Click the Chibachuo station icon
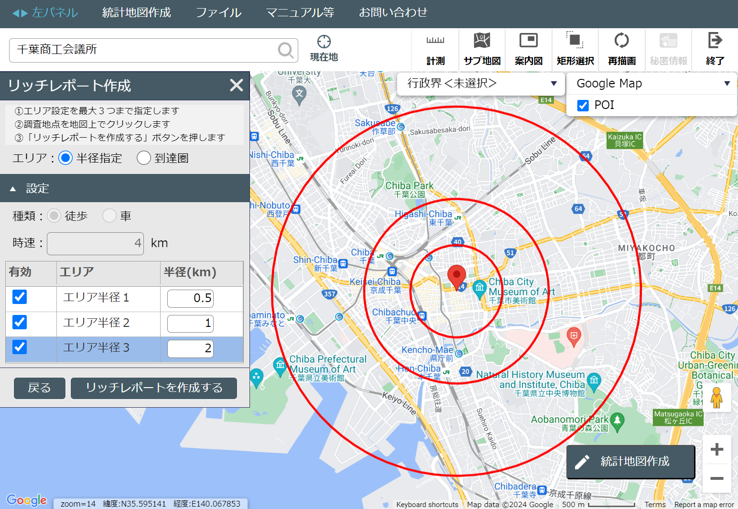Viewport: 738px width, 509px height. (x=422, y=316)
